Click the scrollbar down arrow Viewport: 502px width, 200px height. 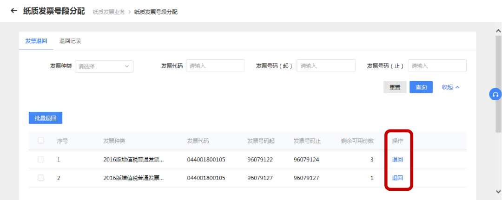tap(498, 191)
